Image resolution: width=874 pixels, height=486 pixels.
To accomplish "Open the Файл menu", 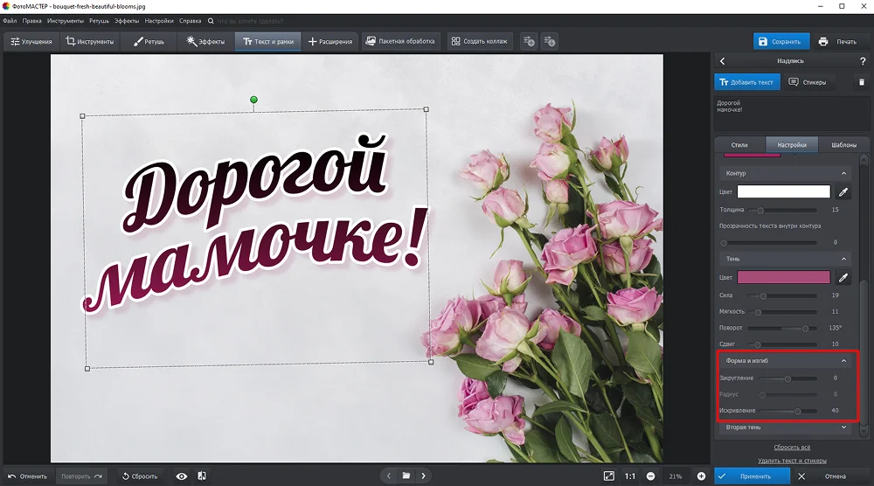I will (x=10, y=21).
